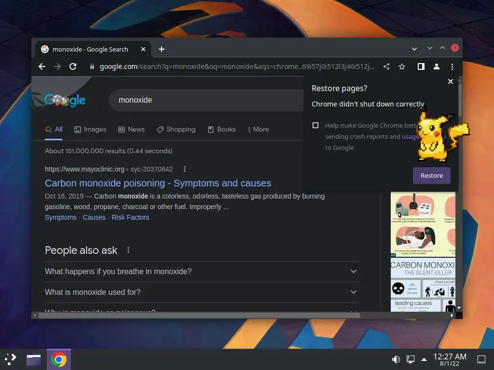Open the More search filters menu
The image size is (494, 370).
coord(259,129)
